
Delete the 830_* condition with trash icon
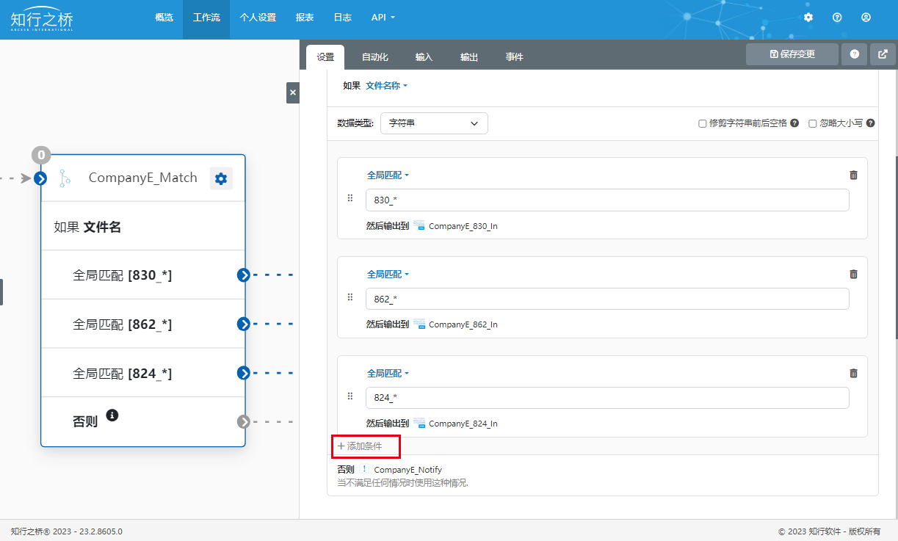tap(853, 175)
